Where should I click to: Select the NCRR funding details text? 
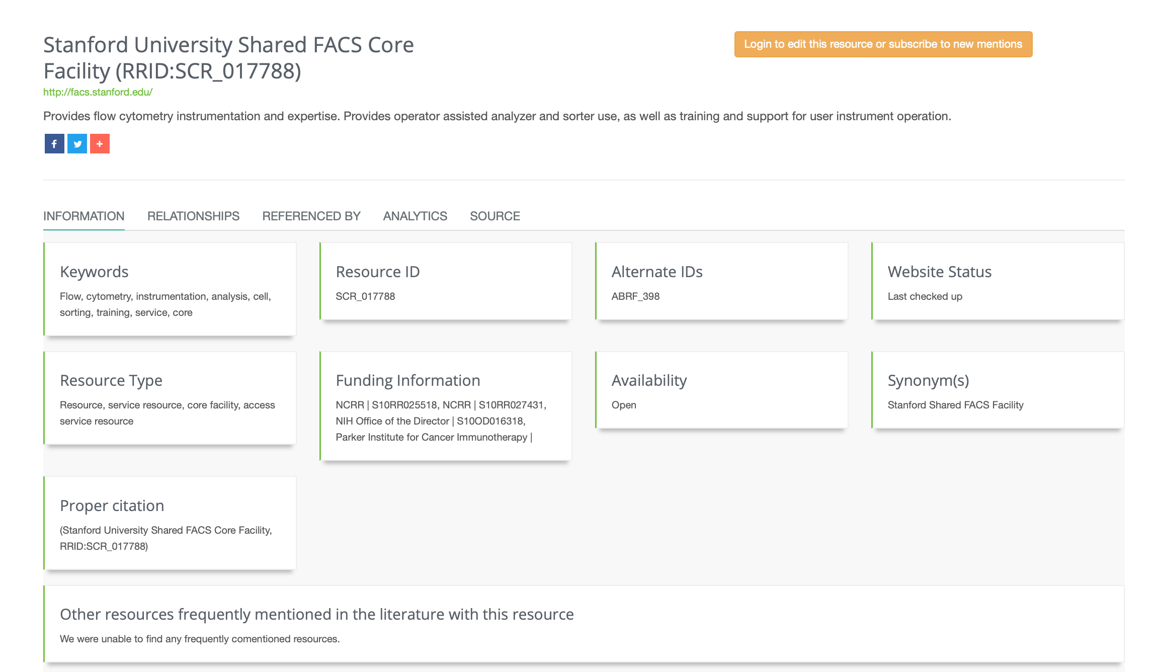[x=441, y=421]
